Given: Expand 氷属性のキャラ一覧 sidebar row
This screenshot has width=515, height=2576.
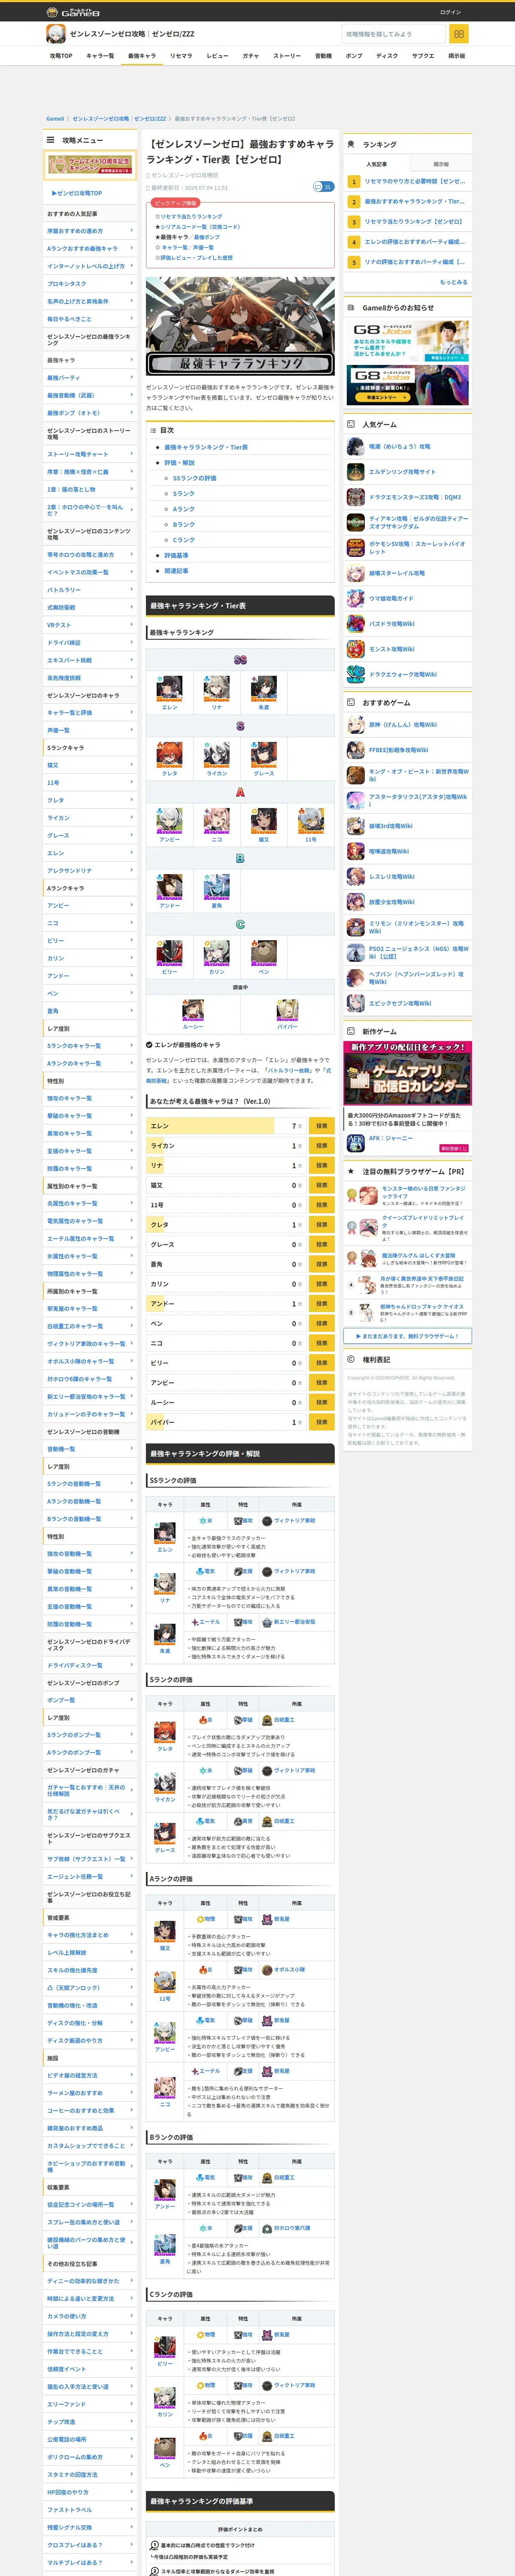Looking at the screenshot, I should point(90,1256).
